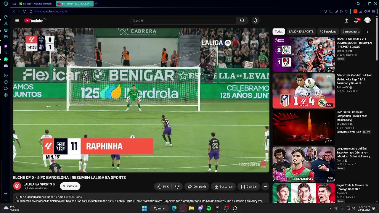Open Spotify from the taskbar
This screenshot has width=379, height=213.
click(x=209, y=208)
